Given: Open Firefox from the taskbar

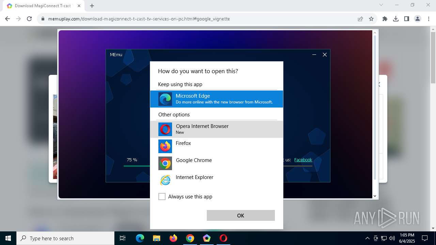Looking at the screenshot, I should point(173,238).
